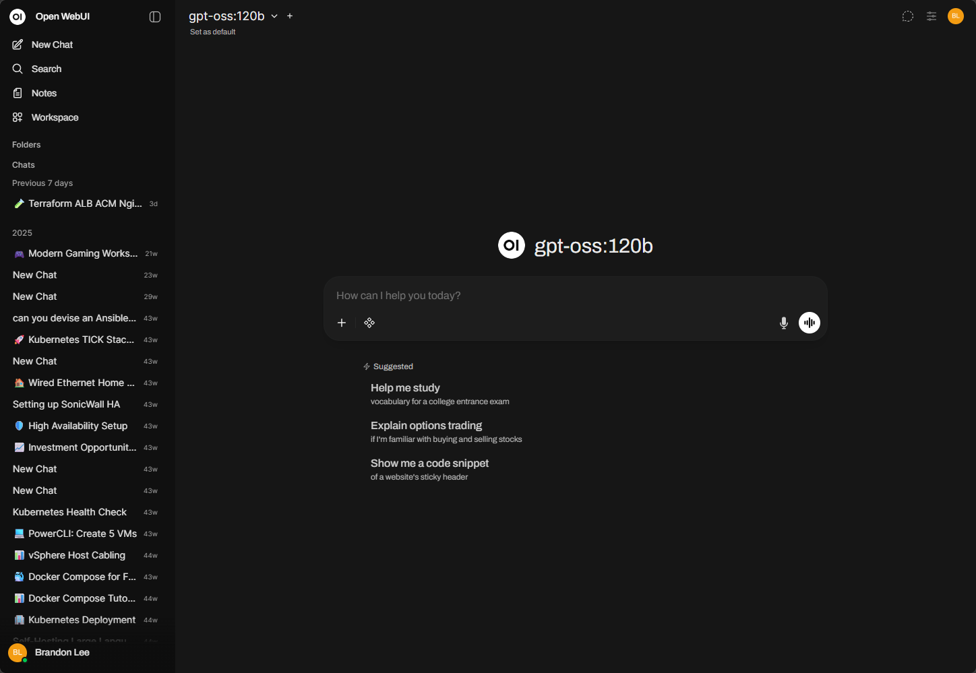
Task: Start dictation with the microphone icon
Action: [784, 323]
